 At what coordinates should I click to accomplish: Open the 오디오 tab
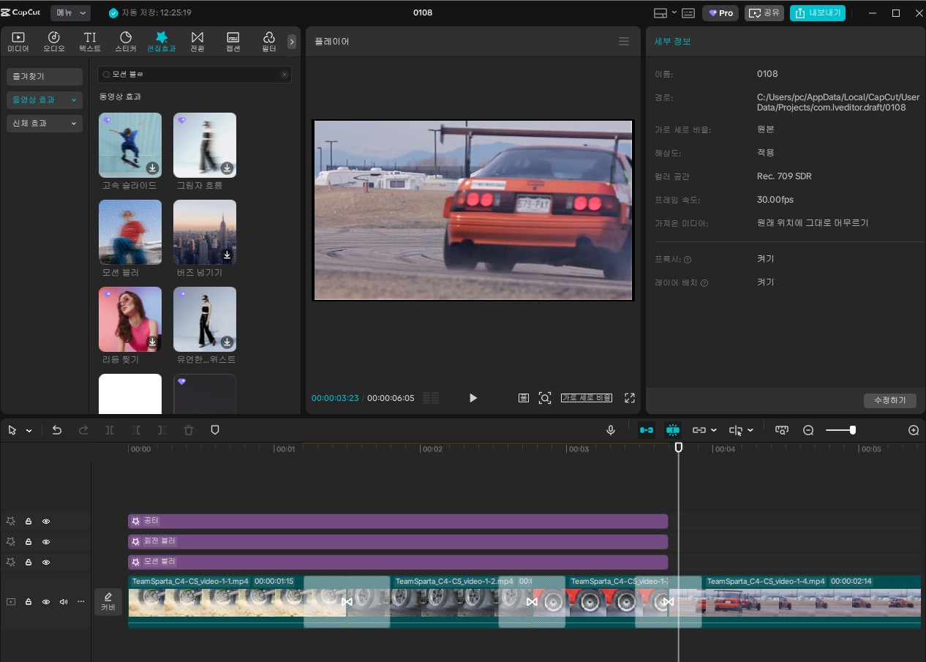(53, 41)
